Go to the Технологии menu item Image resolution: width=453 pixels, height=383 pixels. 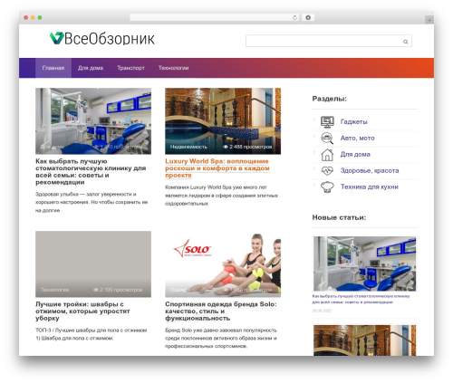click(x=174, y=68)
